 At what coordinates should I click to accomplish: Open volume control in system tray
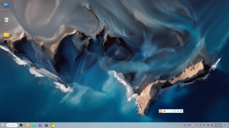[204, 125]
